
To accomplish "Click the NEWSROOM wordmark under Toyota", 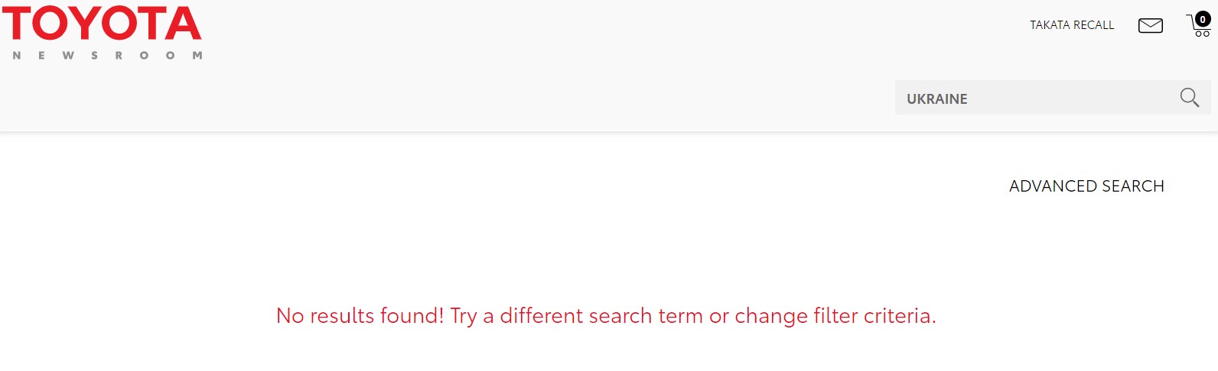I will tap(107, 56).
